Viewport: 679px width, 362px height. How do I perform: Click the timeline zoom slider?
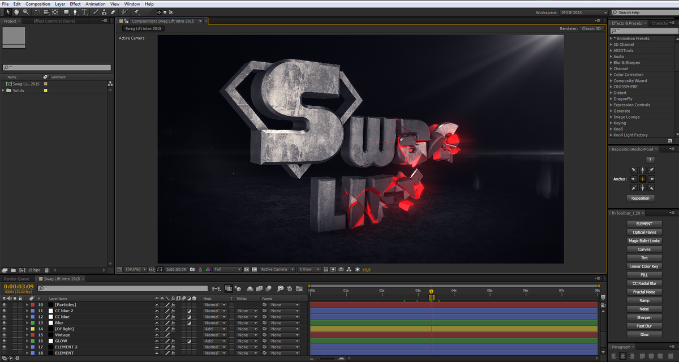(325, 358)
